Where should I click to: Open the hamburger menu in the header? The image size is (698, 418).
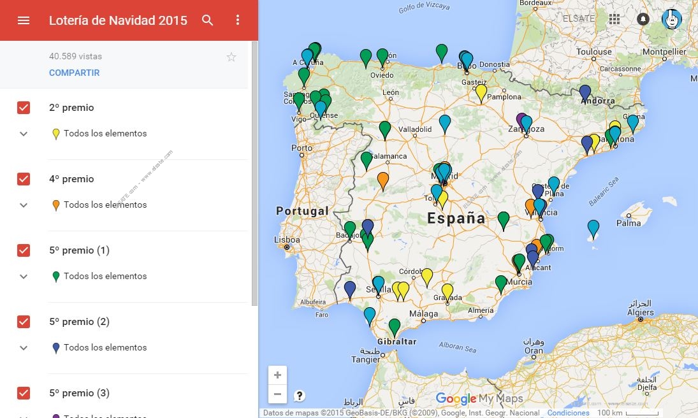coord(24,20)
